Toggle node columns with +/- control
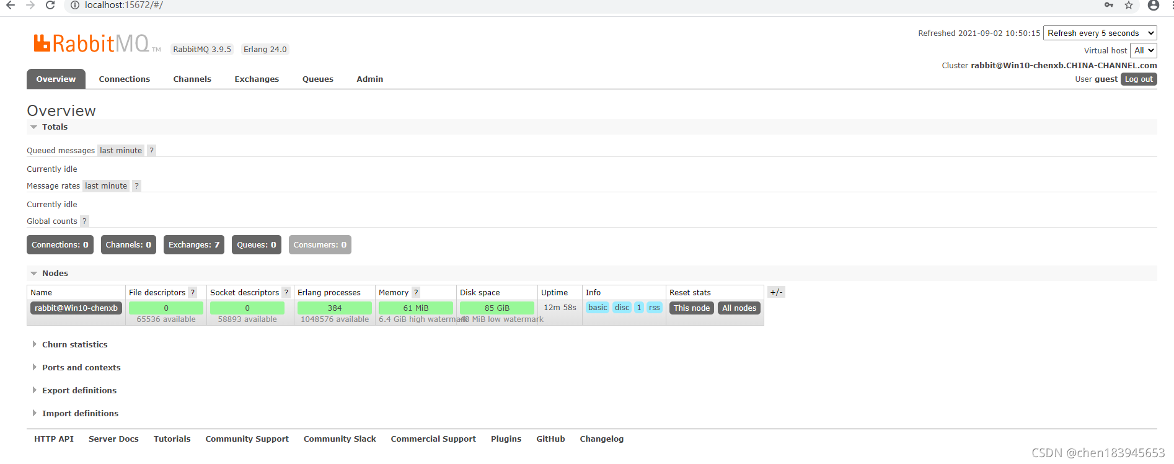 (776, 292)
